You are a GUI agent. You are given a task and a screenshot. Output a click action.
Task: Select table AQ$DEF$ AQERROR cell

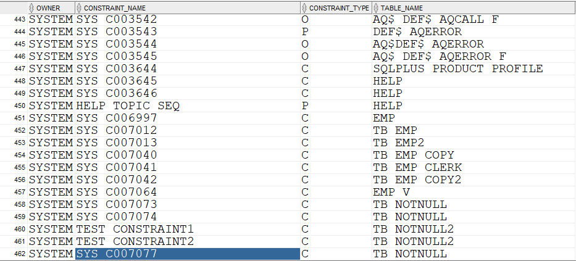coord(474,44)
